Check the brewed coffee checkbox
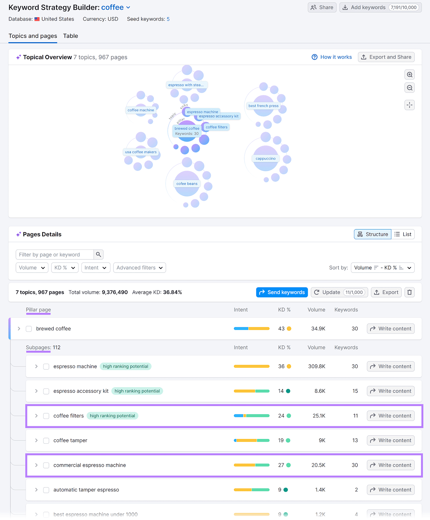The width and height of the screenshot is (430, 520). tap(29, 329)
